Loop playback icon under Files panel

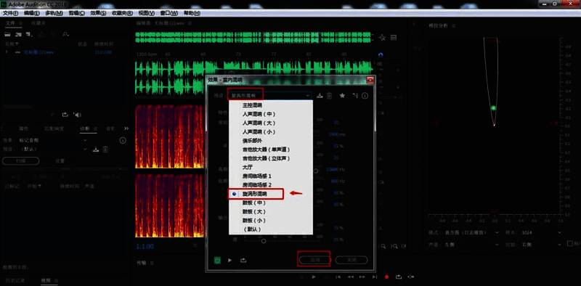pyautogui.click(x=65, y=115)
